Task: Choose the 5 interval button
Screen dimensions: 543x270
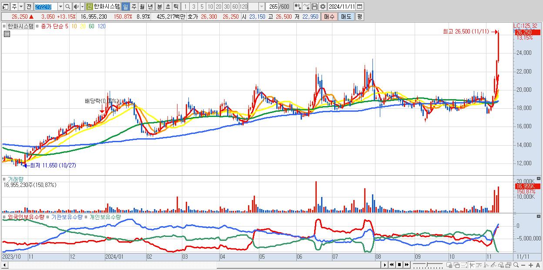Action: coord(202,7)
